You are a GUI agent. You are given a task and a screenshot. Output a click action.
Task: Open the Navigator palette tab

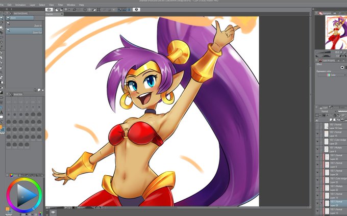[x=325, y=13]
